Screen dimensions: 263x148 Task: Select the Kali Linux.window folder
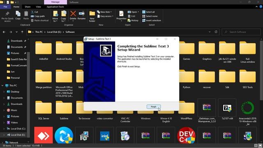tap(247, 52)
